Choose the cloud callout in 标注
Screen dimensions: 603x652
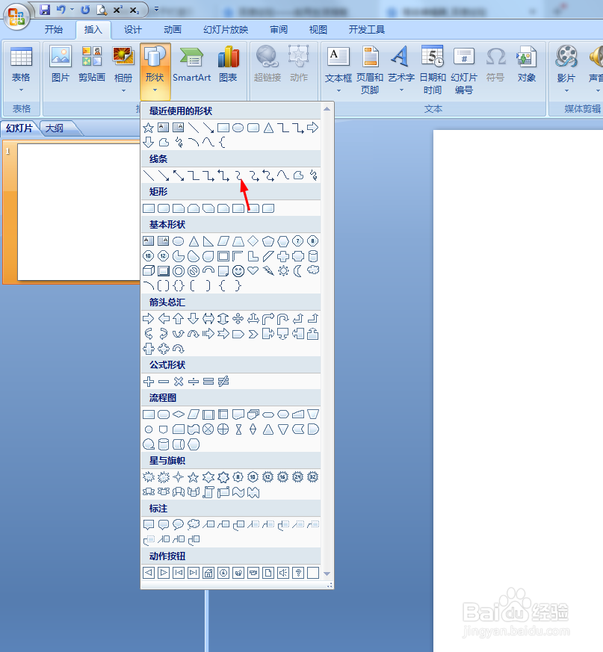193,525
